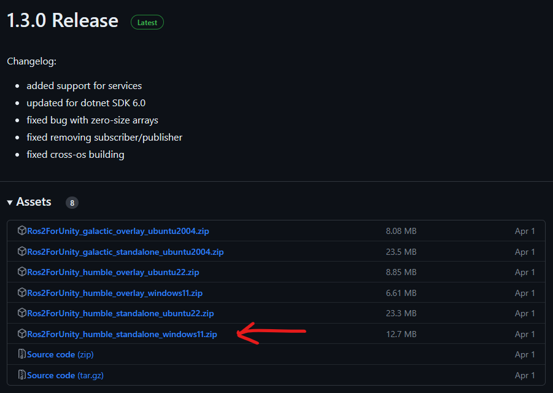Screen dimensions: 553x393
Task: Download Ros2ForUnity_humble_overlay_ubuntu22.zip
Action: tap(113, 272)
